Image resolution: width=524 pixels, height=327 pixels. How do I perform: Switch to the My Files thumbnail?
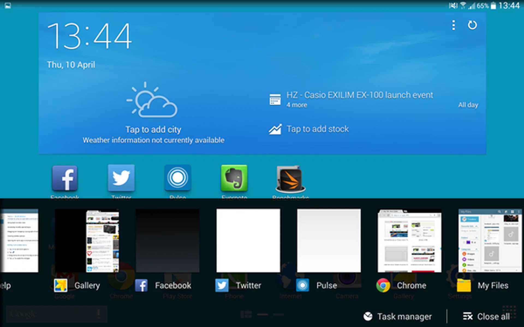490,241
